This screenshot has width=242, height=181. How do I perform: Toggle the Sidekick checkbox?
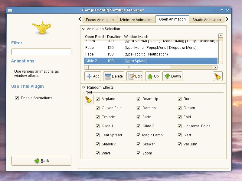(98, 144)
